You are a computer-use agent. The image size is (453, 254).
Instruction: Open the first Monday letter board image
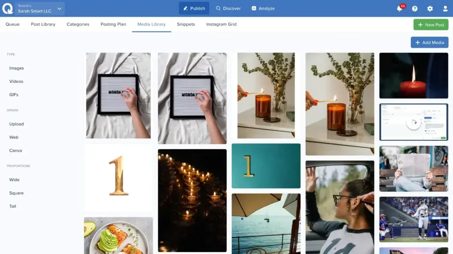tap(119, 95)
